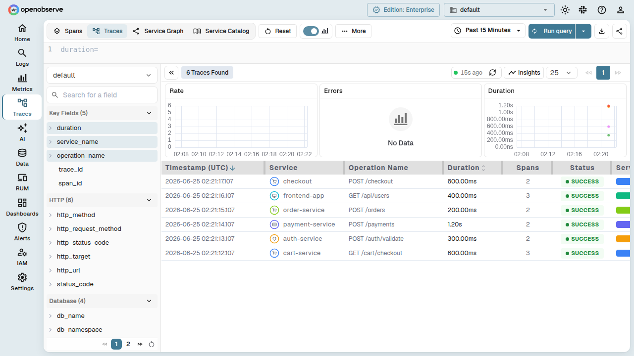The image size is (634, 356).
Task: Open Insights
Action: 524,73
